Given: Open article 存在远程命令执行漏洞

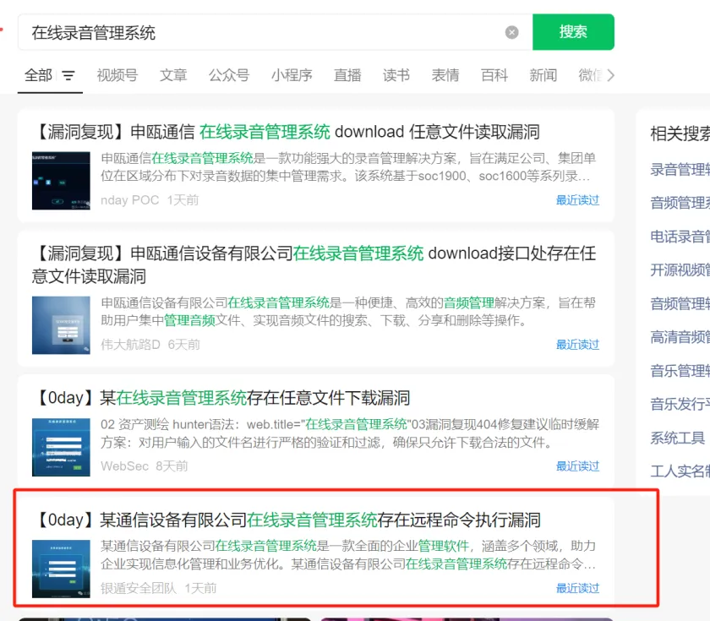Looking at the screenshot, I should [287, 520].
